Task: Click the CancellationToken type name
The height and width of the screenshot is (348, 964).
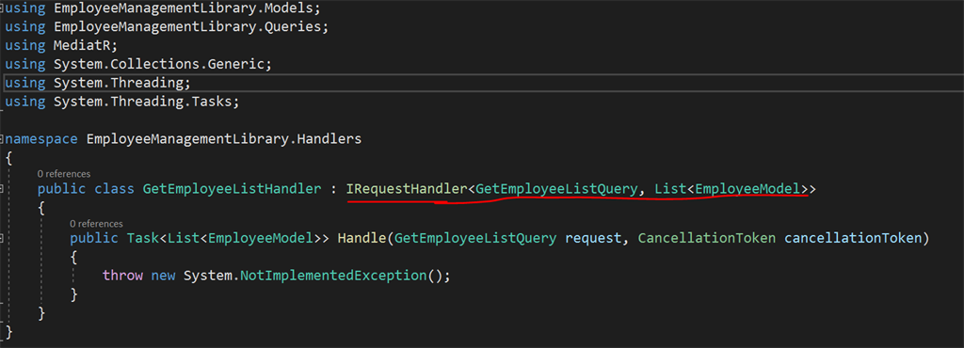Action: pos(706,238)
